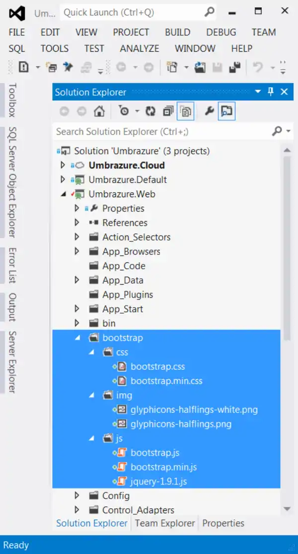298x554 pixels.
Task: Collapse the css folder
Action: coord(92,353)
